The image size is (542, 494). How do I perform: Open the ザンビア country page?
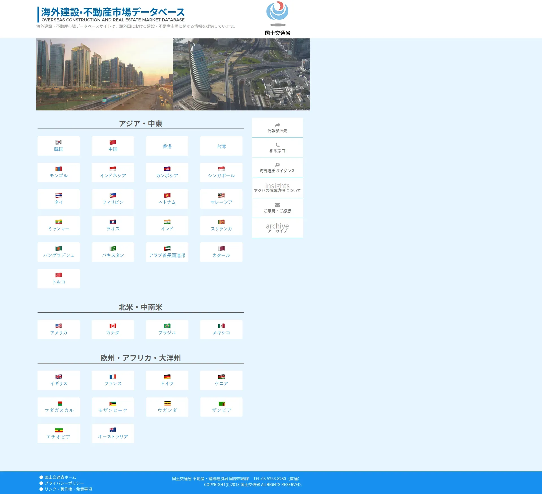pos(221,407)
